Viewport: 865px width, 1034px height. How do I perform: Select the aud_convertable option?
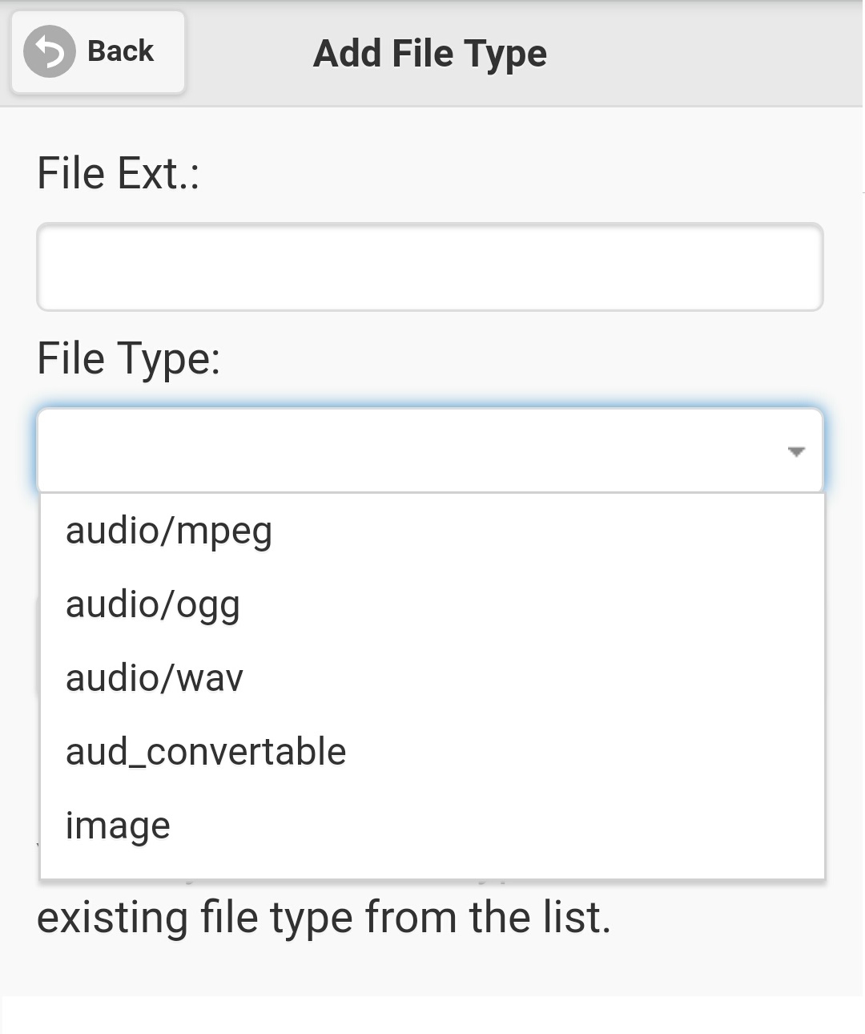click(x=206, y=753)
